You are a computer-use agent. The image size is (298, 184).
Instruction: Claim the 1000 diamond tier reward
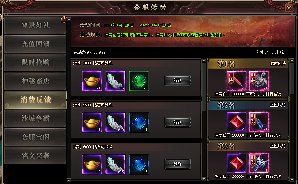coord(178,80)
